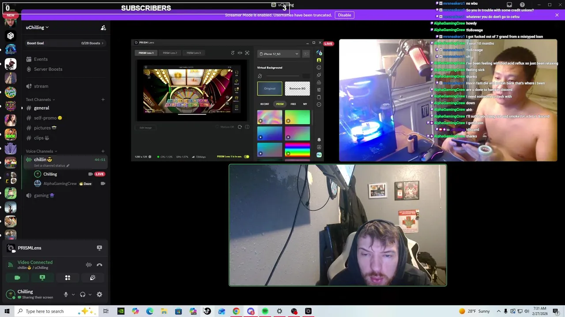This screenshot has width=565, height=317.
Task: Open Discord soundboard icon
Action: coord(93,278)
